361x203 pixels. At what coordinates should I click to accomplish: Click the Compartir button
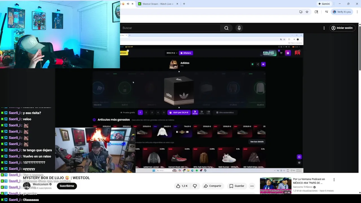tap(212, 186)
